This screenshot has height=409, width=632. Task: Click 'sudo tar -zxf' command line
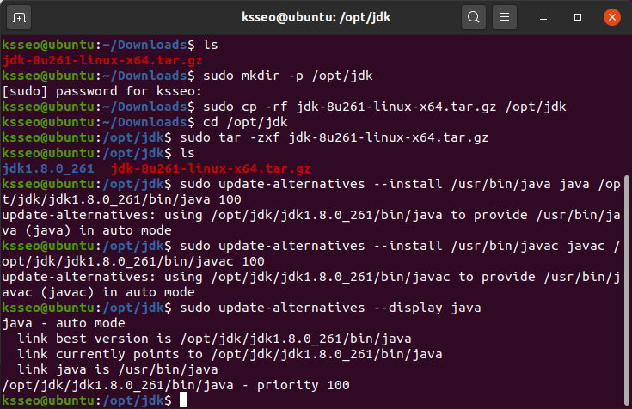click(x=334, y=137)
